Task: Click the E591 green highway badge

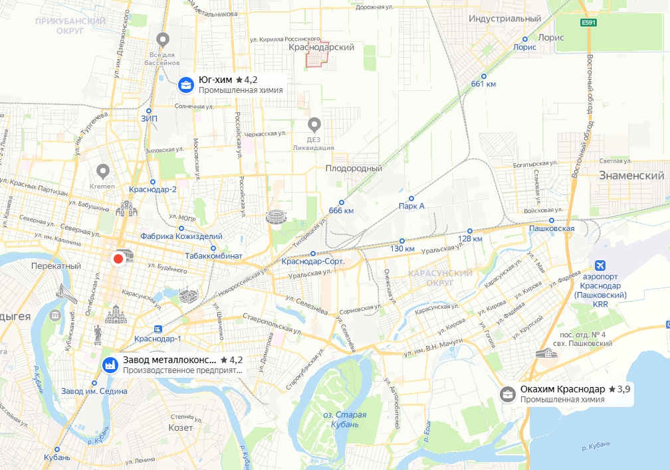Action: [x=588, y=23]
